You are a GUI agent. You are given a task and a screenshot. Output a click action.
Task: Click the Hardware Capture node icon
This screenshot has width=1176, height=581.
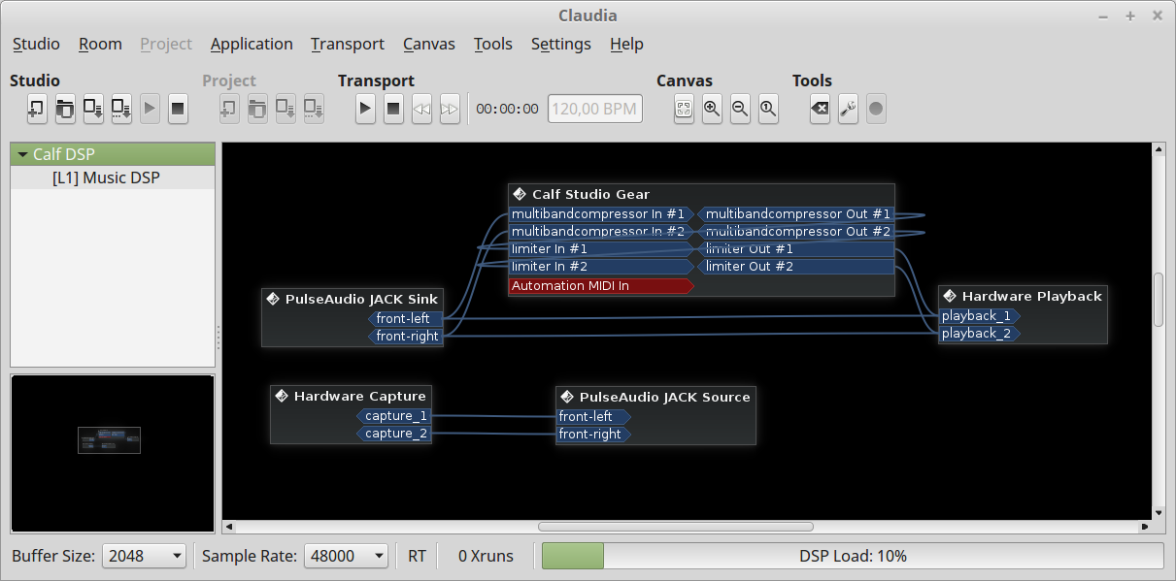[282, 396]
